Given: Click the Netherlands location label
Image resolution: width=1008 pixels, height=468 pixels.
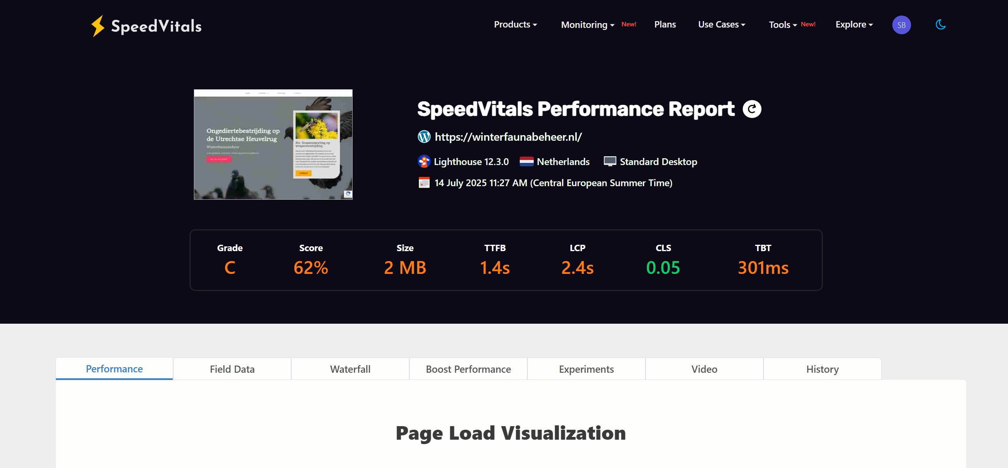Looking at the screenshot, I should coord(563,161).
